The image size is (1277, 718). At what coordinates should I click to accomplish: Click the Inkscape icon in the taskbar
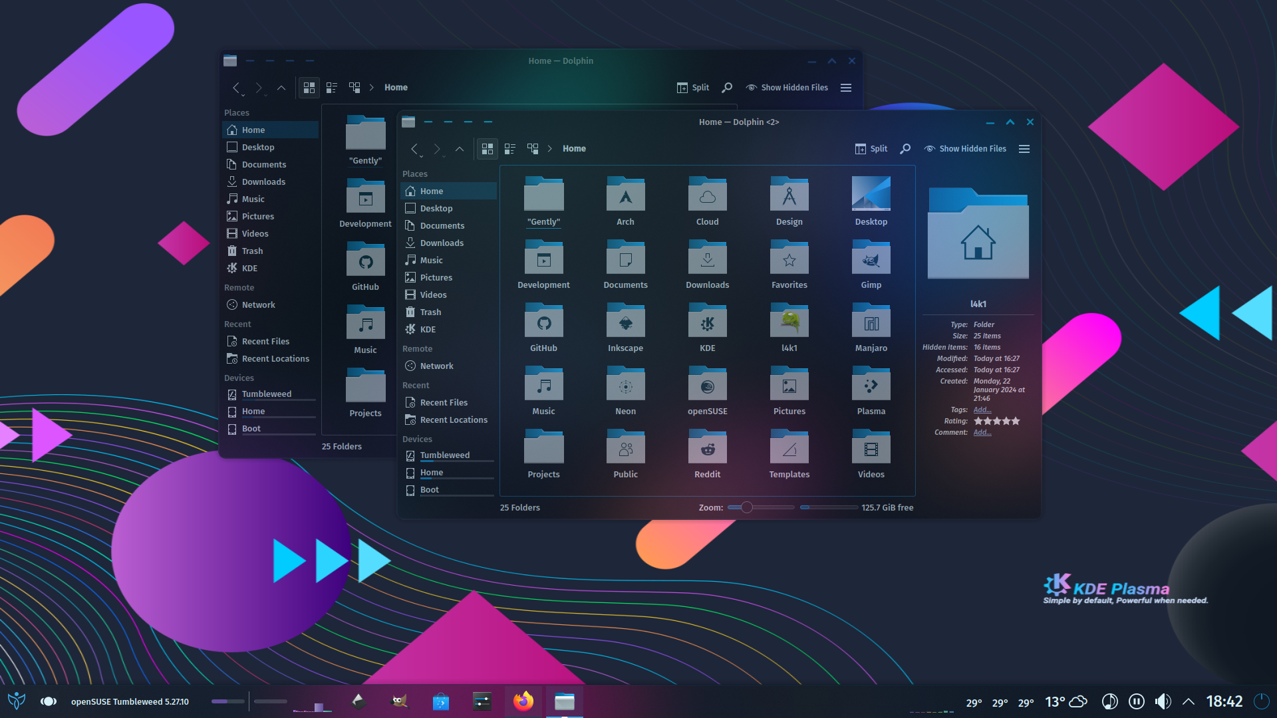click(x=358, y=701)
